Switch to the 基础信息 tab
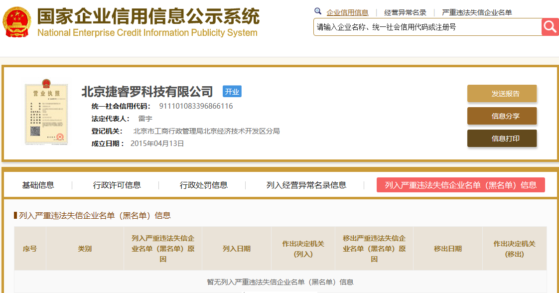Image resolution: width=559 pixels, height=293 pixels. tap(38, 185)
